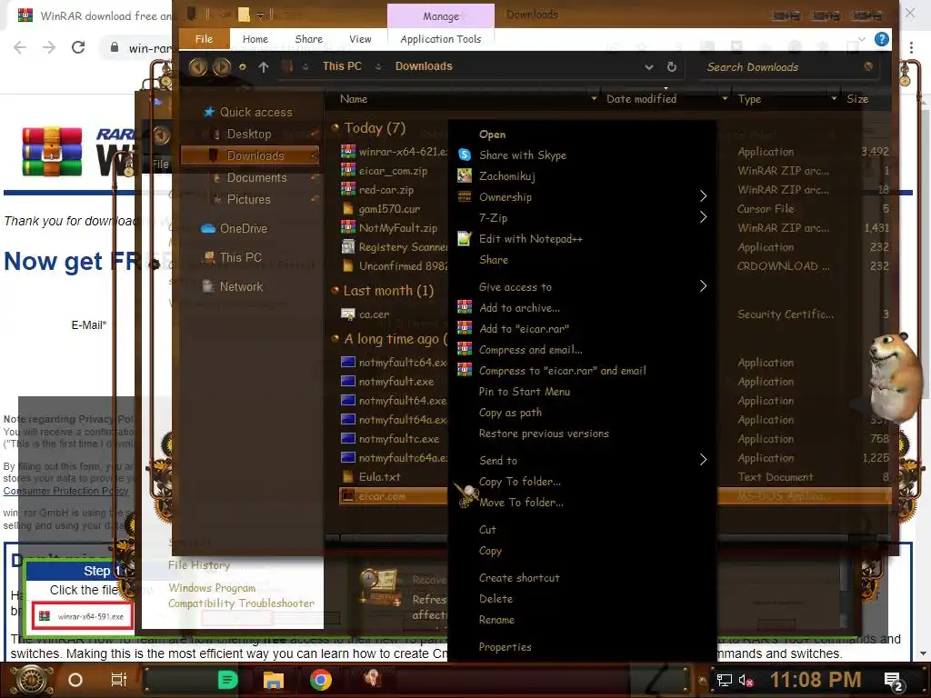Click This PC in the breadcrumb

pos(342,66)
